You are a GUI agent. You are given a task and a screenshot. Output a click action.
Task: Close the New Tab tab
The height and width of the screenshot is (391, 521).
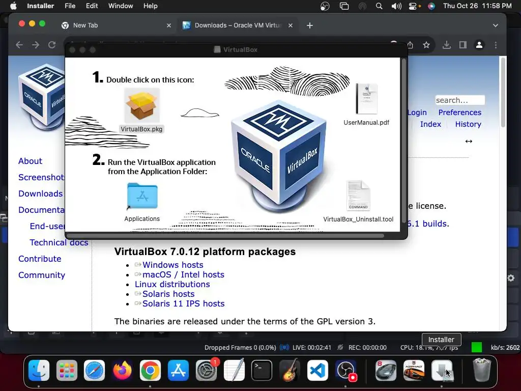point(169,25)
